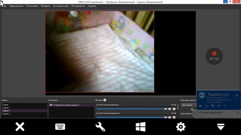Open Mixer settings gear
The width and height of the screenshot is (241, 135).
(x=105, y=100)
